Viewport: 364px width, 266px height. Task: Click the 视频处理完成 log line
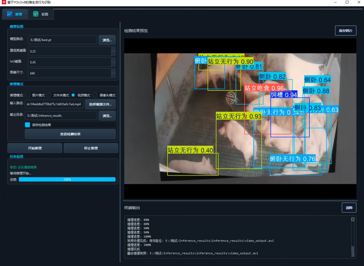pos(200,241)
